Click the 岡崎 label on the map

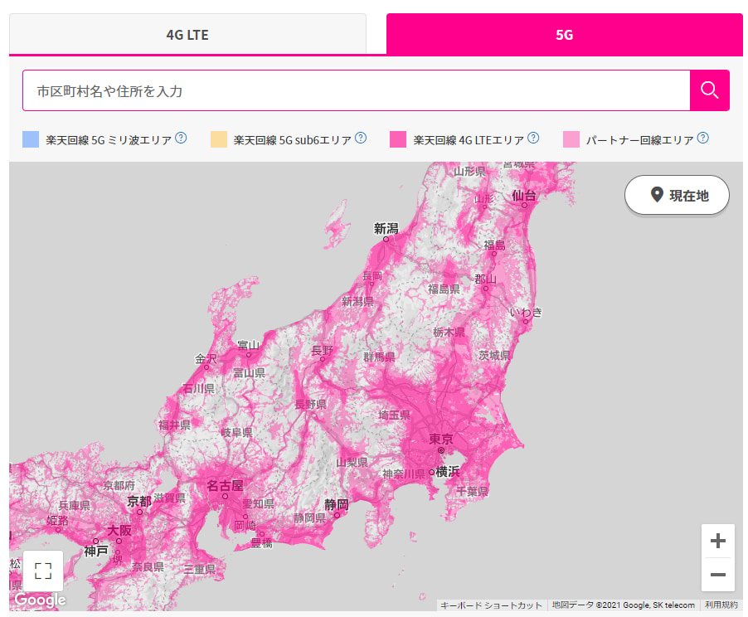(245, 526)
